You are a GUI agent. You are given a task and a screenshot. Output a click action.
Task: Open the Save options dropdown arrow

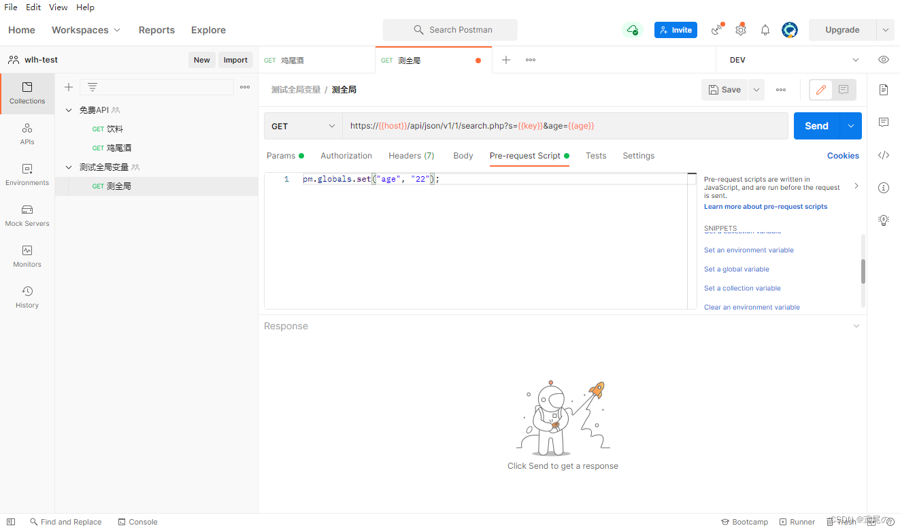coord(756,90)
